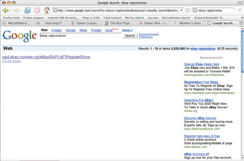Open Google Images link
244x161 pixels.
coord(56,30)
